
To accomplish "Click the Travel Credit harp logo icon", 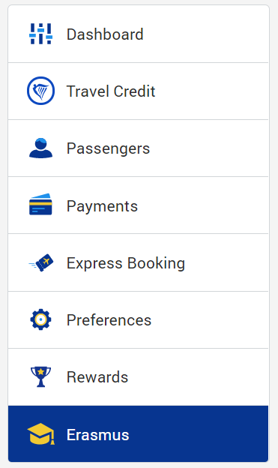I will 41,91.
